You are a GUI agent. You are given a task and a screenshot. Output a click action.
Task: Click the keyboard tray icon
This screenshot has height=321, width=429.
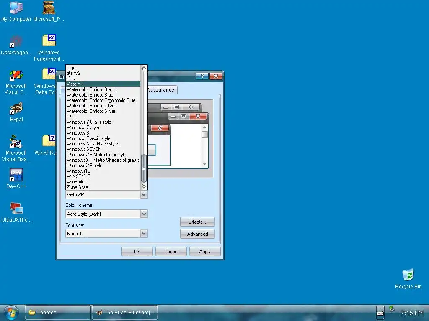pyautogui.click(x=380, y=313)
